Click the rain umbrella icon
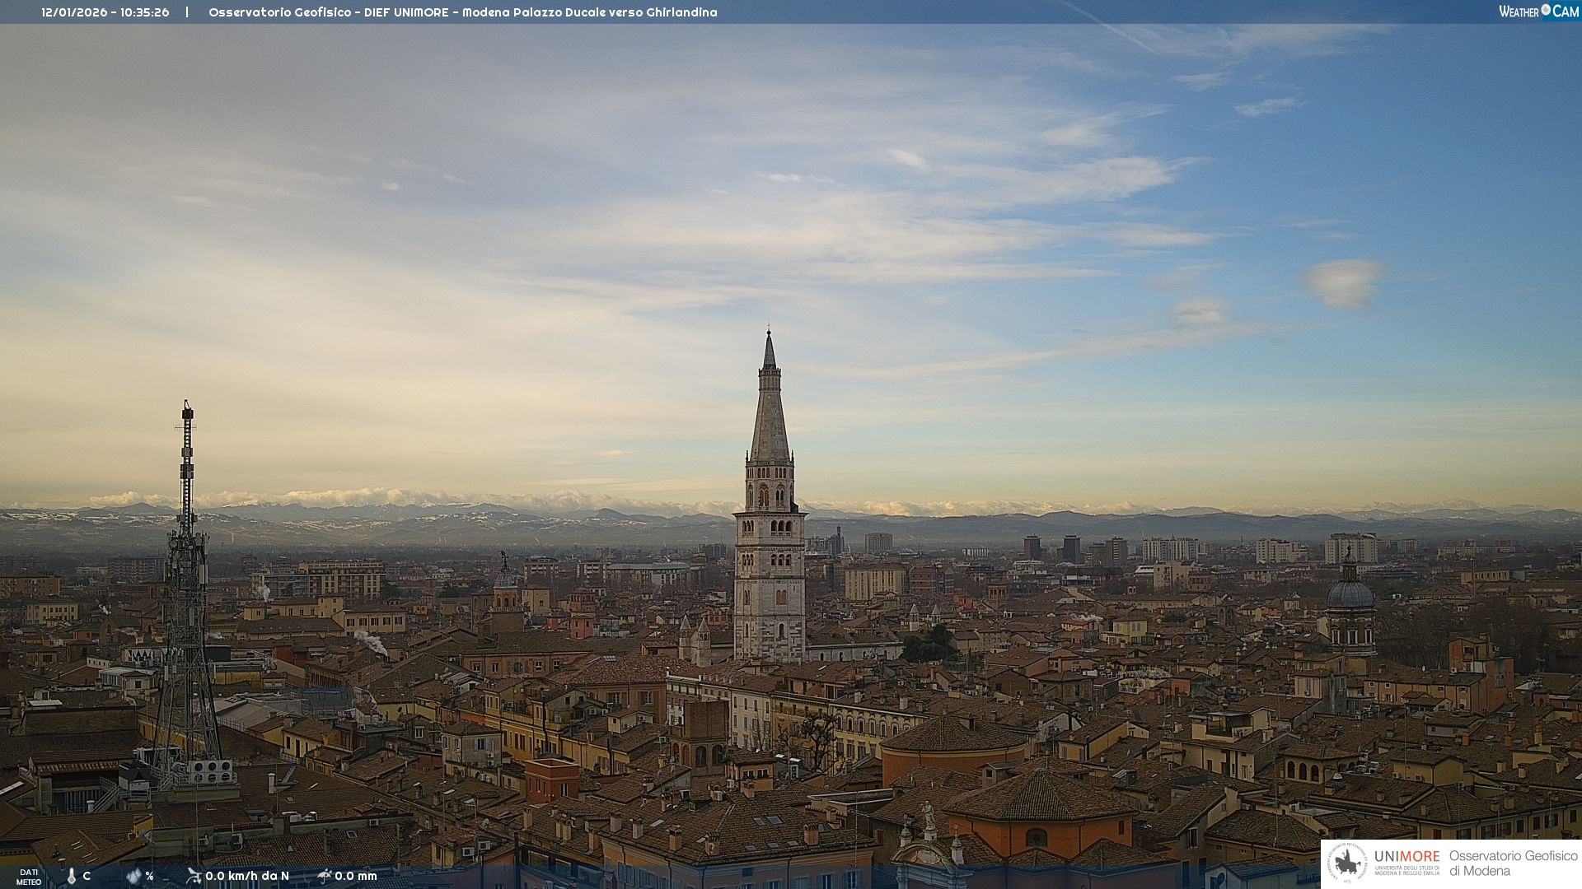The height and width of the screenshot is (889, 1582). coord(325,876)
